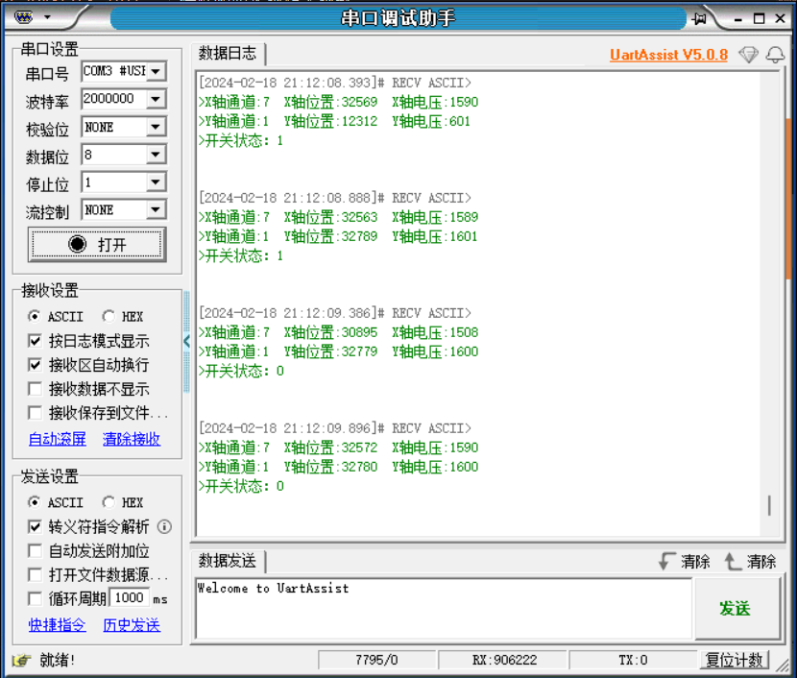
Task: Click the 循环周期 1000 ms input field
Action: coord(130,598)
